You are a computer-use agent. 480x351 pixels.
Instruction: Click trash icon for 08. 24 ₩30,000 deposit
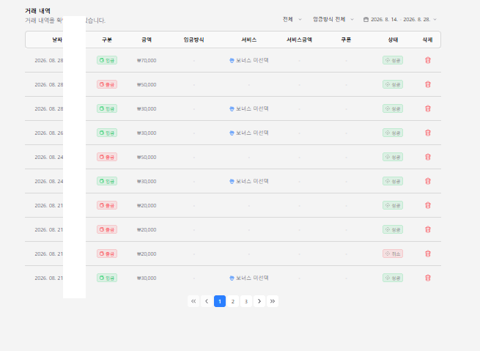(428, 181)
